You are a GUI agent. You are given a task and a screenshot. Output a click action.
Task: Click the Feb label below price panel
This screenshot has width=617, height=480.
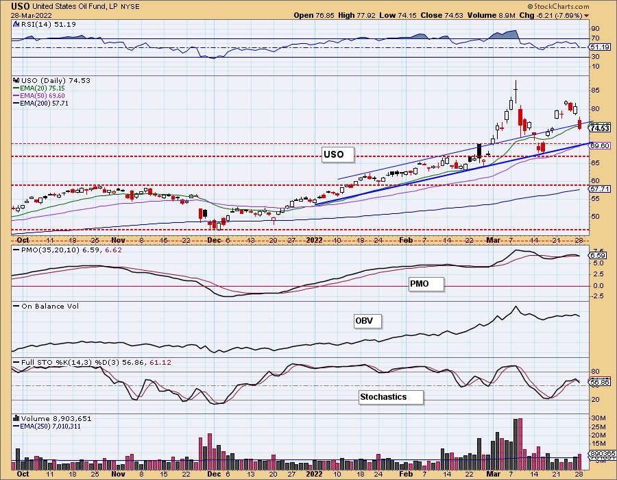click(406, 240)
